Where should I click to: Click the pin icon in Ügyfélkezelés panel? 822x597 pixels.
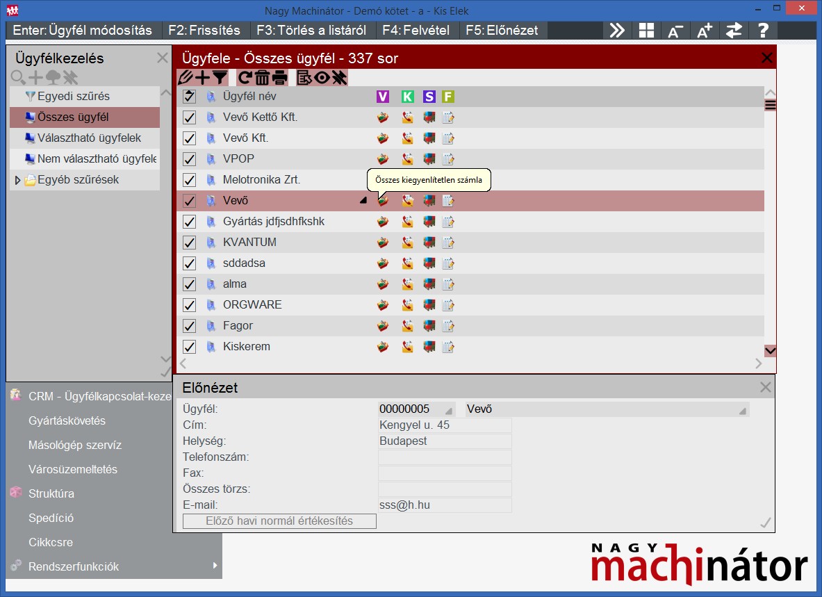coord(70,78)
